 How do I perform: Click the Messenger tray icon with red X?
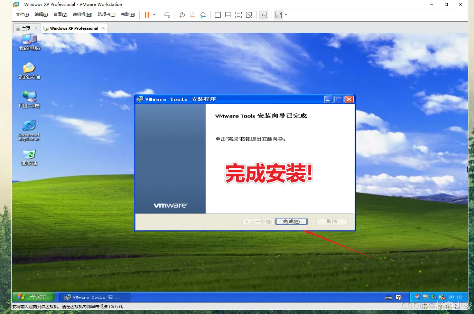tap(442, 297)
